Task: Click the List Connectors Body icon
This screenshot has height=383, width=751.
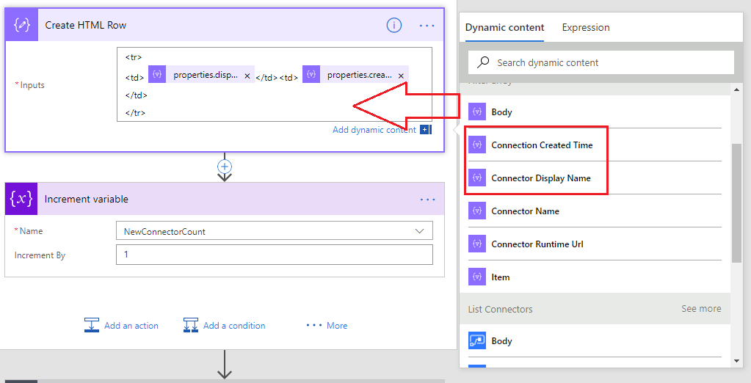Action: (x=477, y=341)
